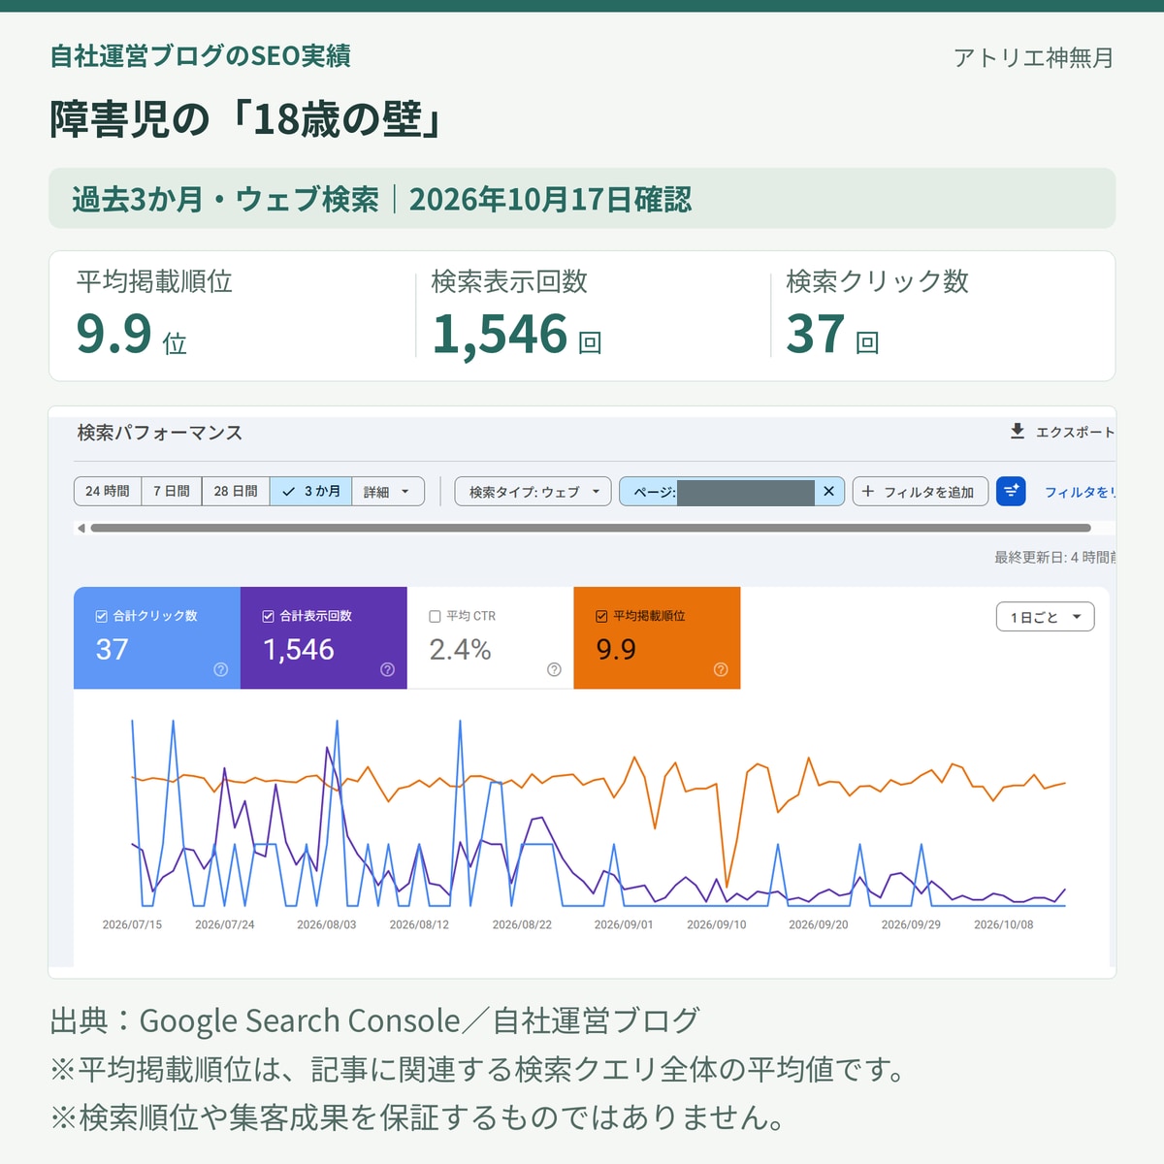Open the 1日ごと granularity dropdown
The height and width of the screenshot is (1164, 1164).
tap(1045, 617)
